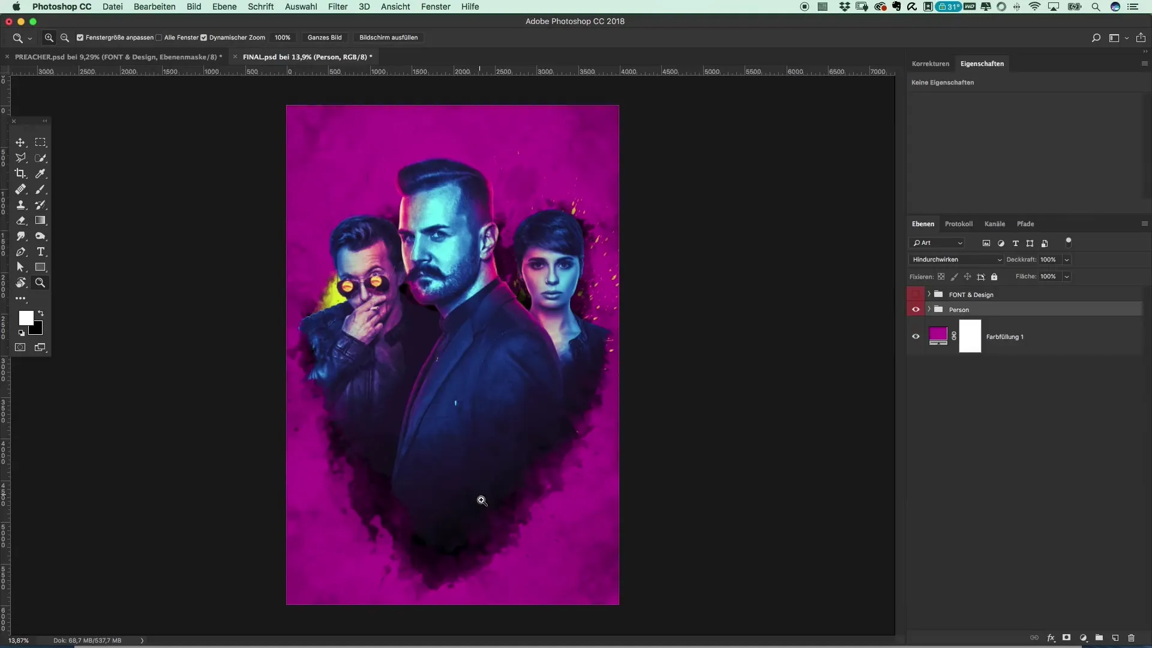The height and width of the screenshot is (648, 1152).
Task: Hide the Farbfüllung 1 layer
Action: pos(916,337)
